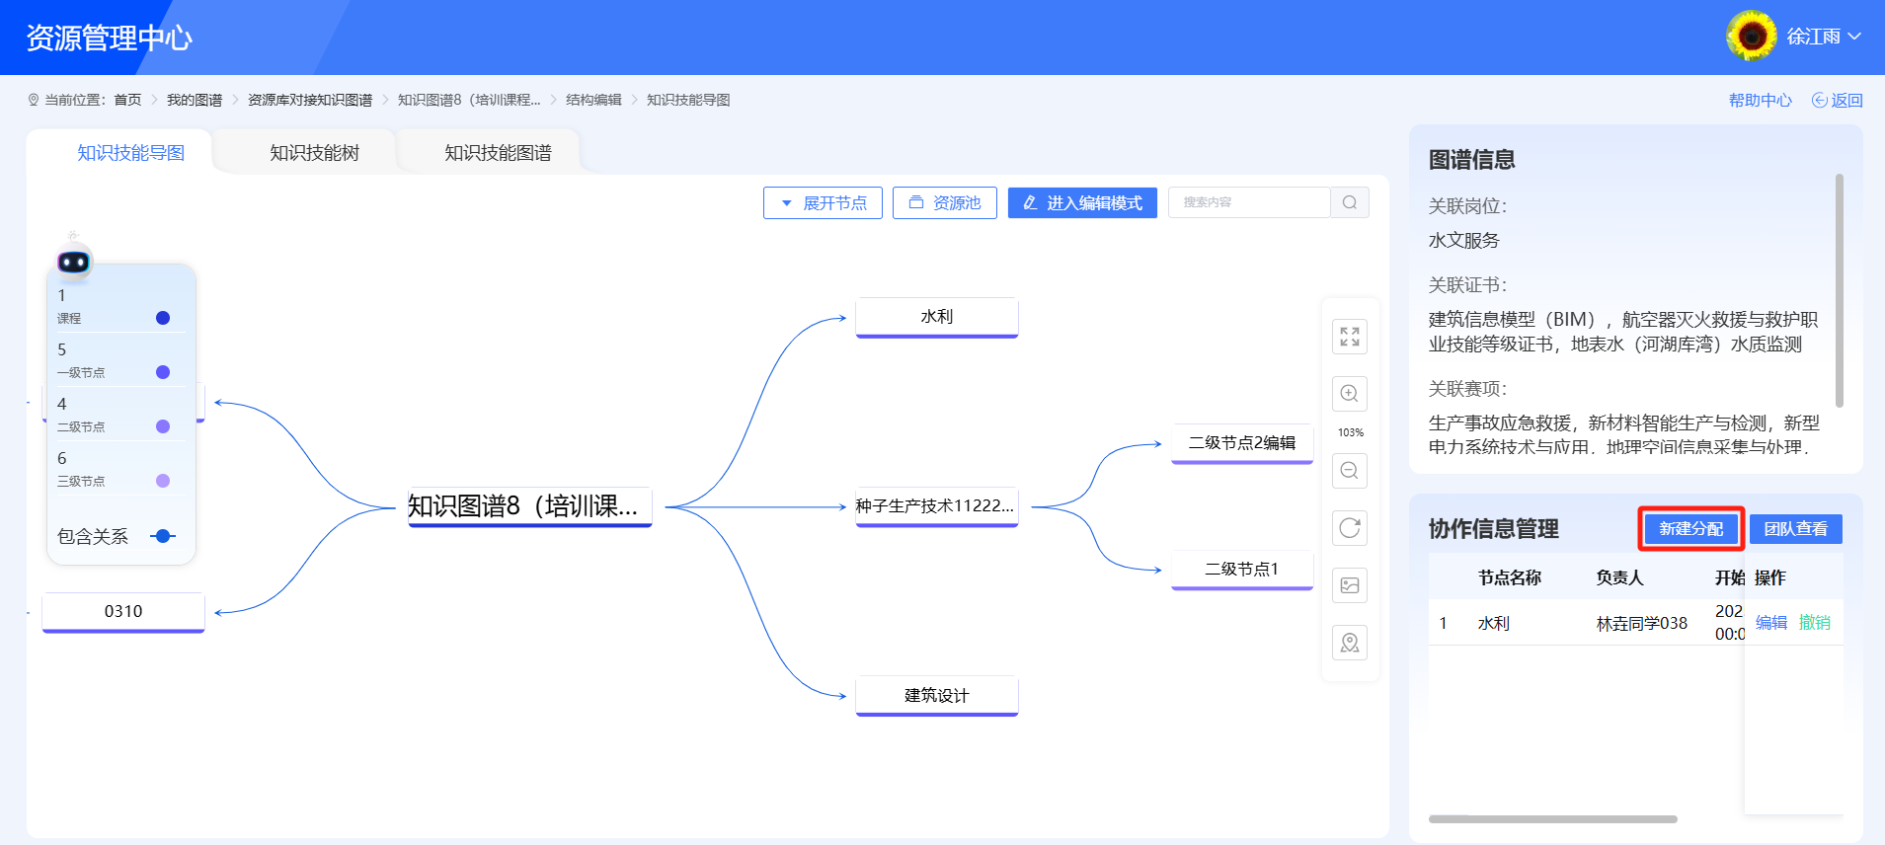Zoom out of the mind map
1885x845 pixels.
[x=1350, y=471]
